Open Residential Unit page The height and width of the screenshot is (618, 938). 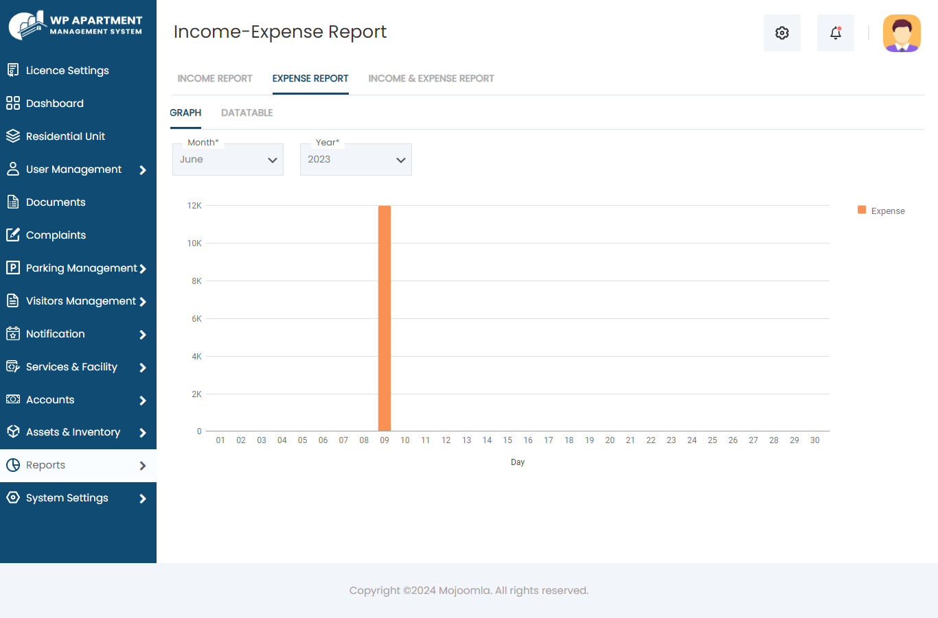click(65, 136)
